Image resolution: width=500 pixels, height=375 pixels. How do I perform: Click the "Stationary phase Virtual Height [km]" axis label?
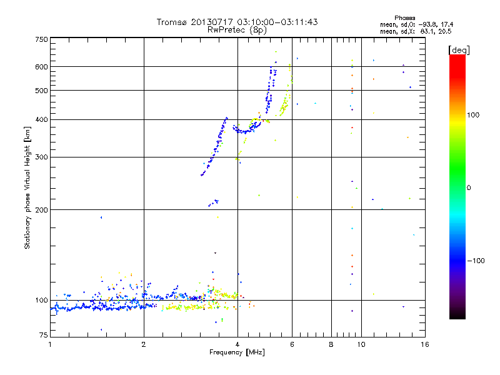pos(27,187)
